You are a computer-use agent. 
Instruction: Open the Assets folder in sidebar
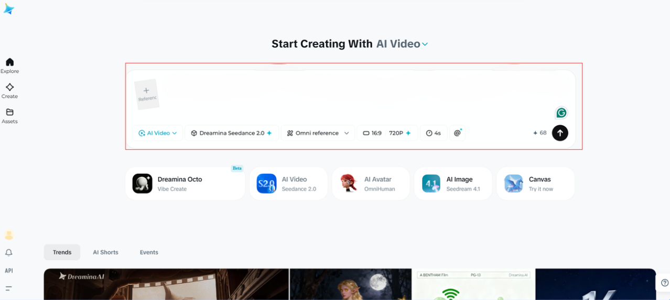[x=9, y=116]
